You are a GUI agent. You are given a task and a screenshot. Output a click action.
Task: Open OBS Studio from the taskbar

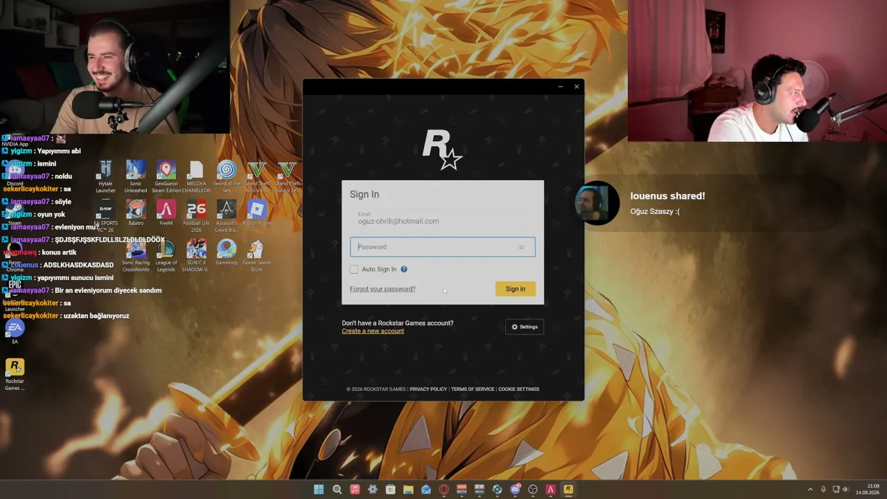point(533,489)
